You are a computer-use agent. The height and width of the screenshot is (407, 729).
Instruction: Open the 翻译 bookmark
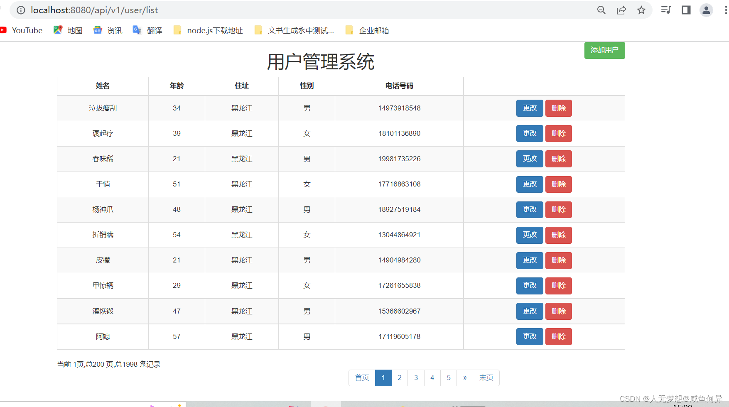point(155,30)
